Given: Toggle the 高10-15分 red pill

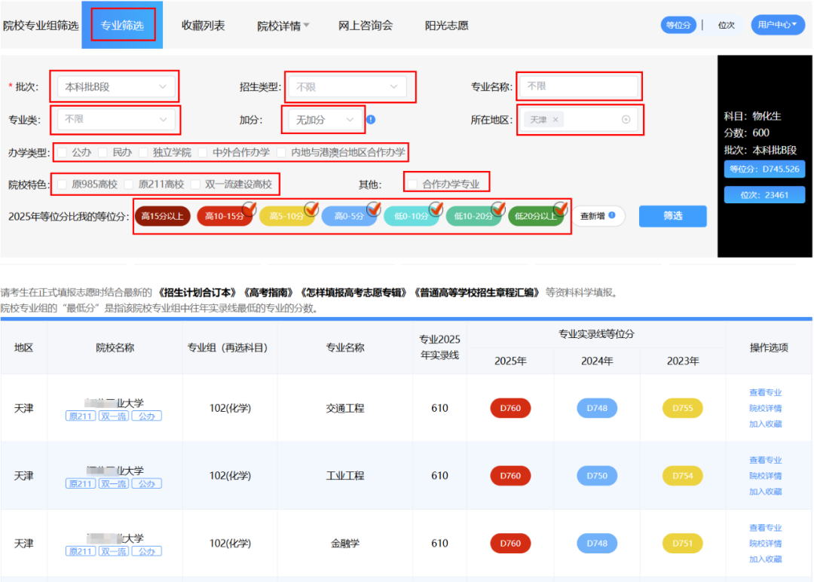Looking at the screenshot, I should click(225, 216).
